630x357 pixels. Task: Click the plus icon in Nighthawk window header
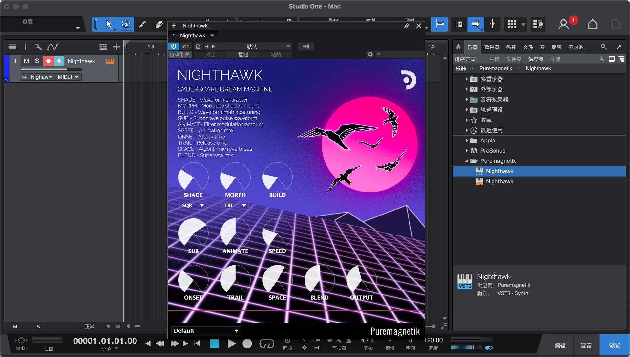pos(174,26)
